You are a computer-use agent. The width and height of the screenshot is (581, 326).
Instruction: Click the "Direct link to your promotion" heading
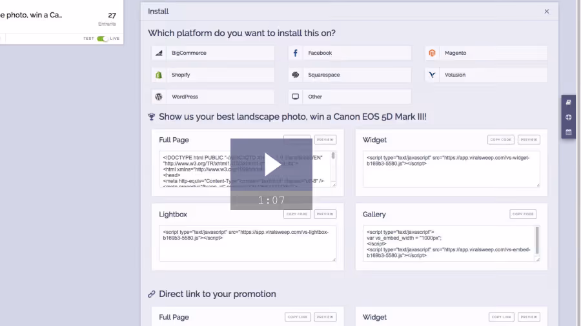pyautogui.click(x=218, y=294)
